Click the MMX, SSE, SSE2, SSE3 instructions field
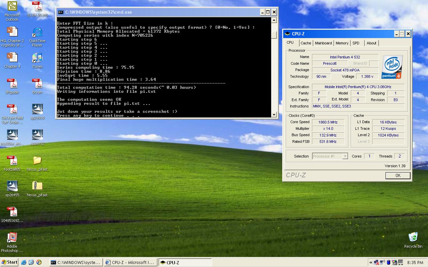Screen dimensions: 428x267 point(358,106)
